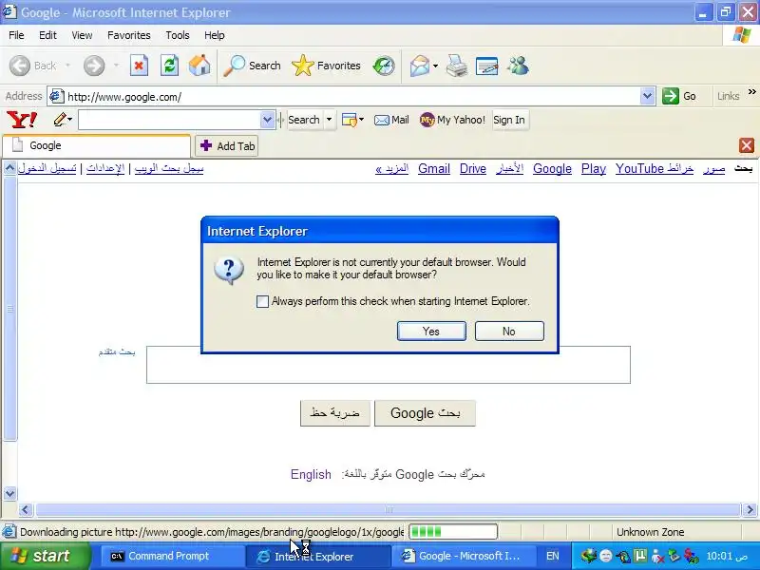Open My Yahoo! toolbar button
This screenshot has height=570, width=760.
point(452,120)
